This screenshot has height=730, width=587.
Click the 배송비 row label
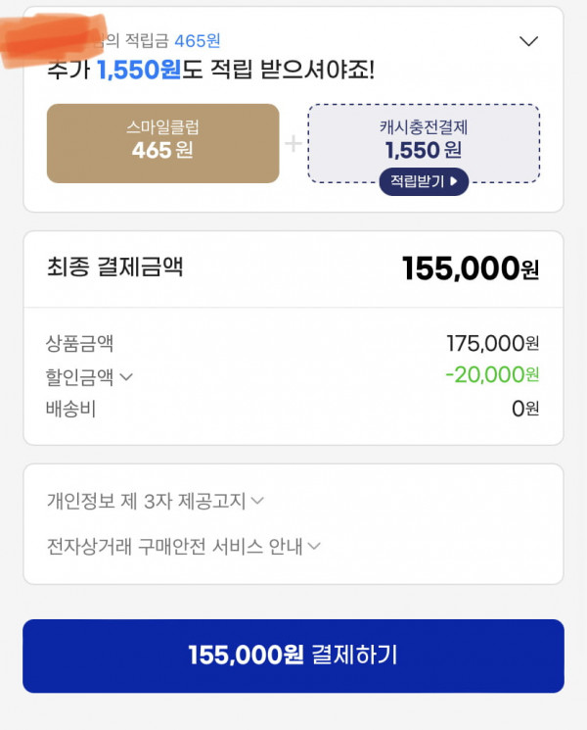pyautogui.click(x=70, y=409)
